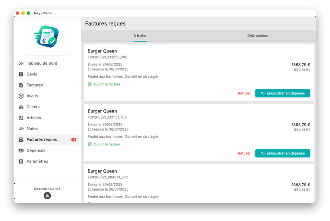Image resolution: width=330 pixels, height=221 pixels.
Task: Refuse invoice F20260821_132551_700
Action: click(x=244, y=153)
